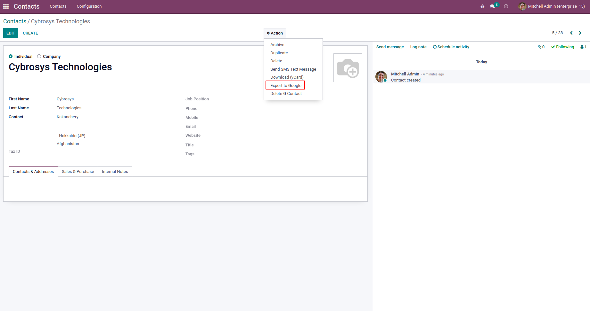Screen dimensions: 590x311
Task: Click the CREATE button
Action: (x=30, y=33)
